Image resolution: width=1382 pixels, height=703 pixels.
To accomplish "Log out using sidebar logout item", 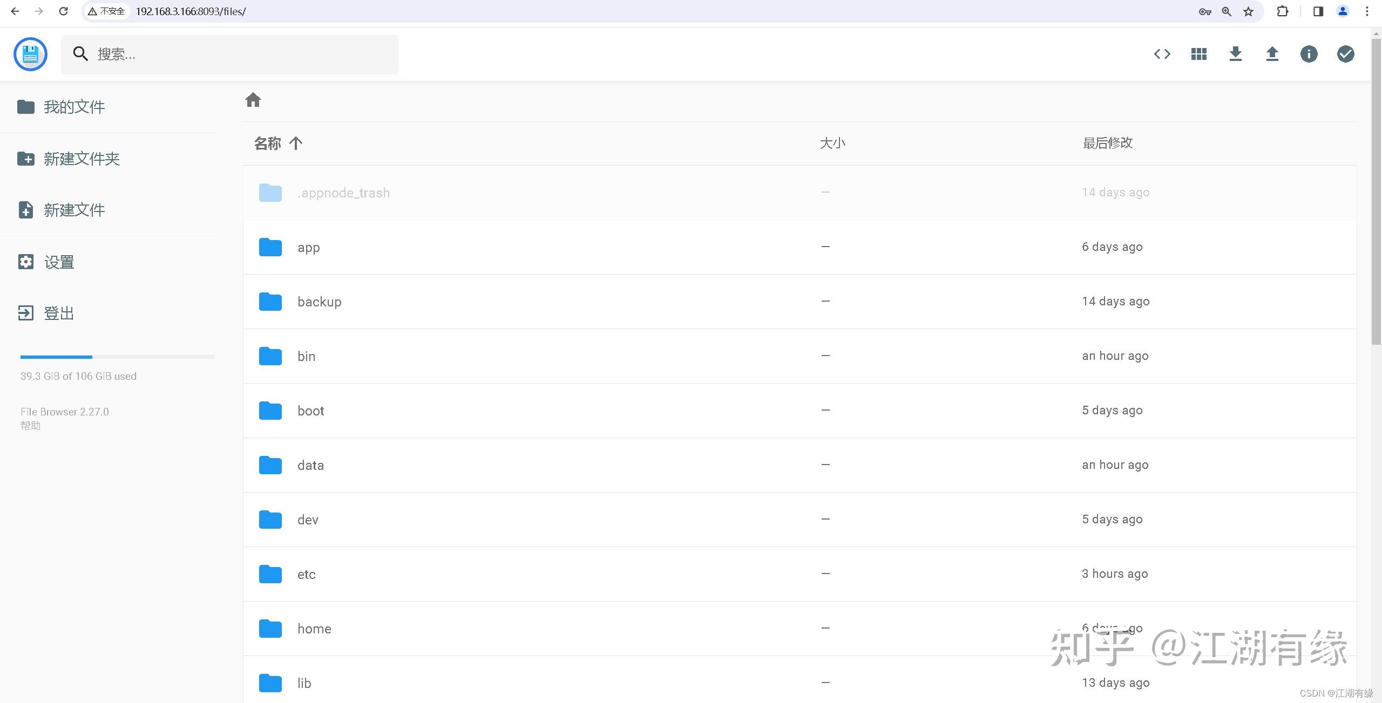I will 58,313.
